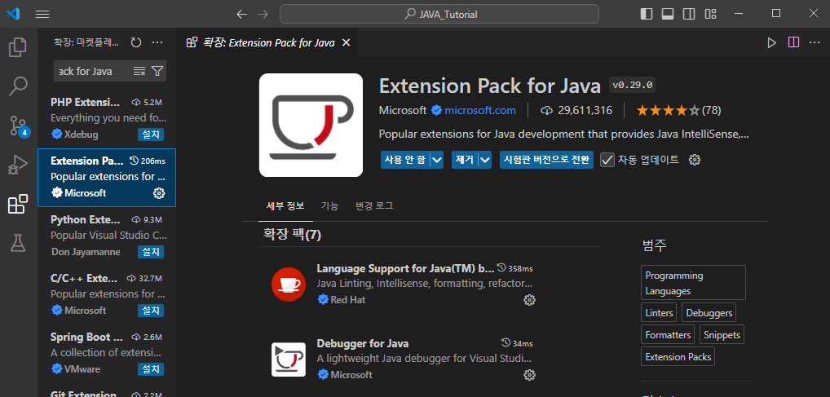This screenshot has height=397, width=830.
Task: Toggle the primary side bar layout
Action: point(647,14)
